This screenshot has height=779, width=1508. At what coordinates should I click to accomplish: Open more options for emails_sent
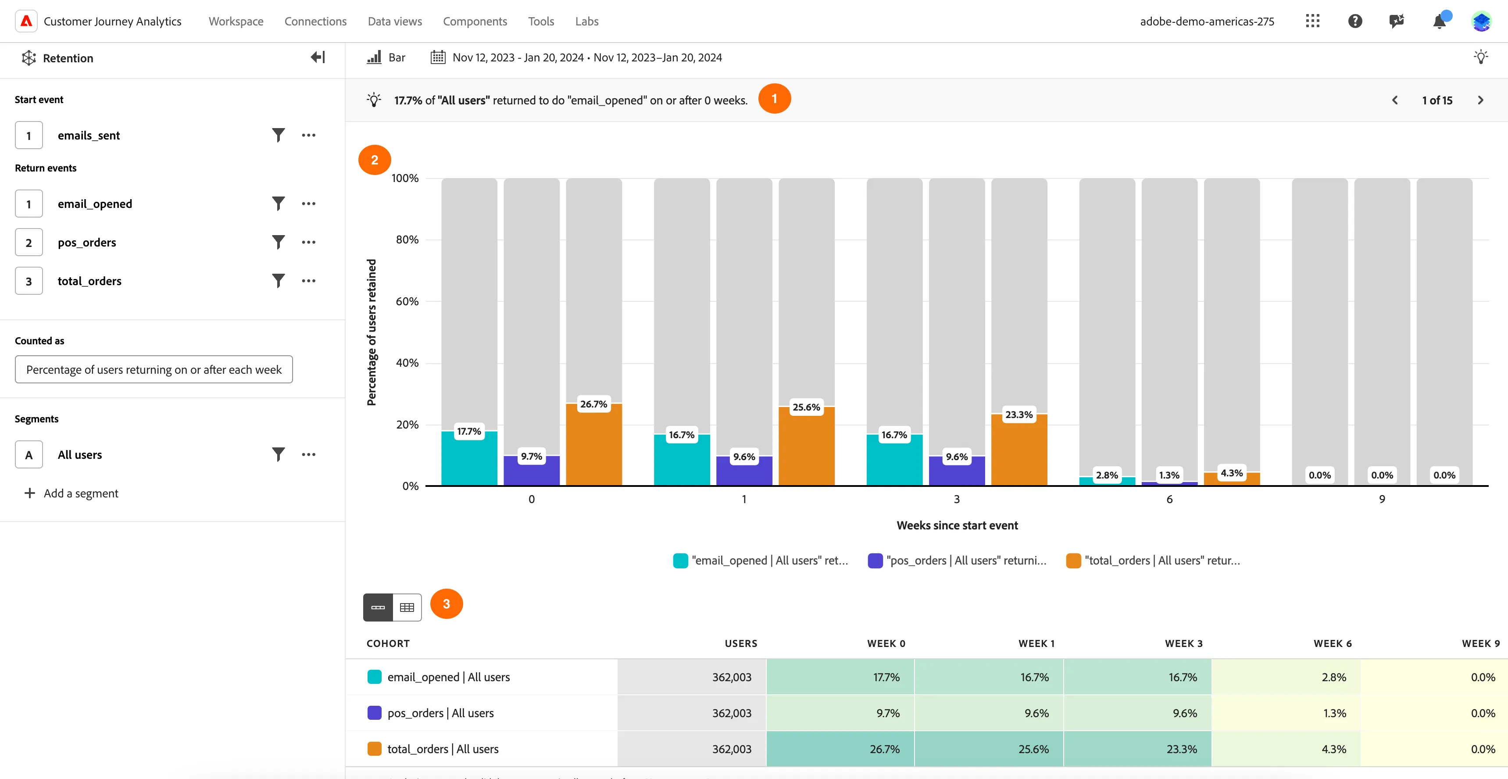coord(308,135)
